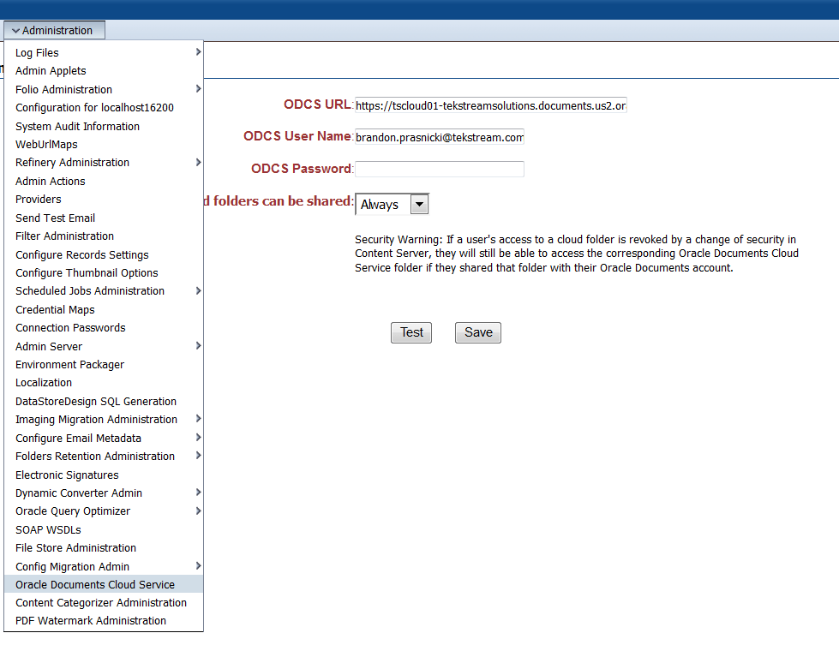
Task: Expand Configure Email Metadata submenu arrow
Action: 198,438
